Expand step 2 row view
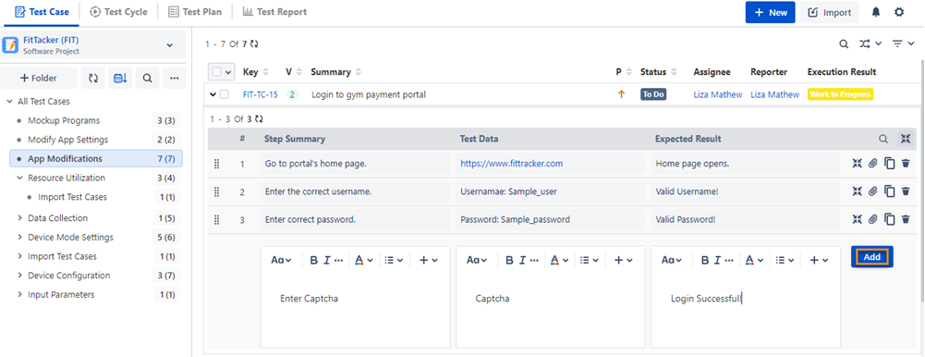925x357 pixels. [858, 191]
